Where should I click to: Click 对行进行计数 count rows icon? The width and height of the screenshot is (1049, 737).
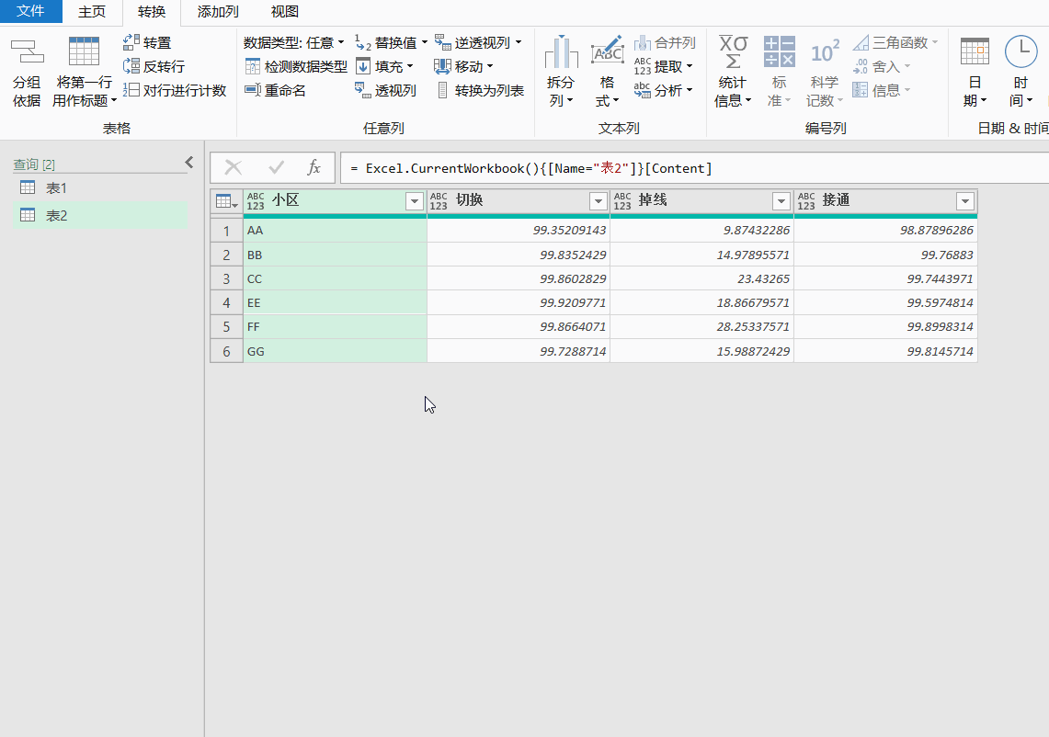coord(131,90)
